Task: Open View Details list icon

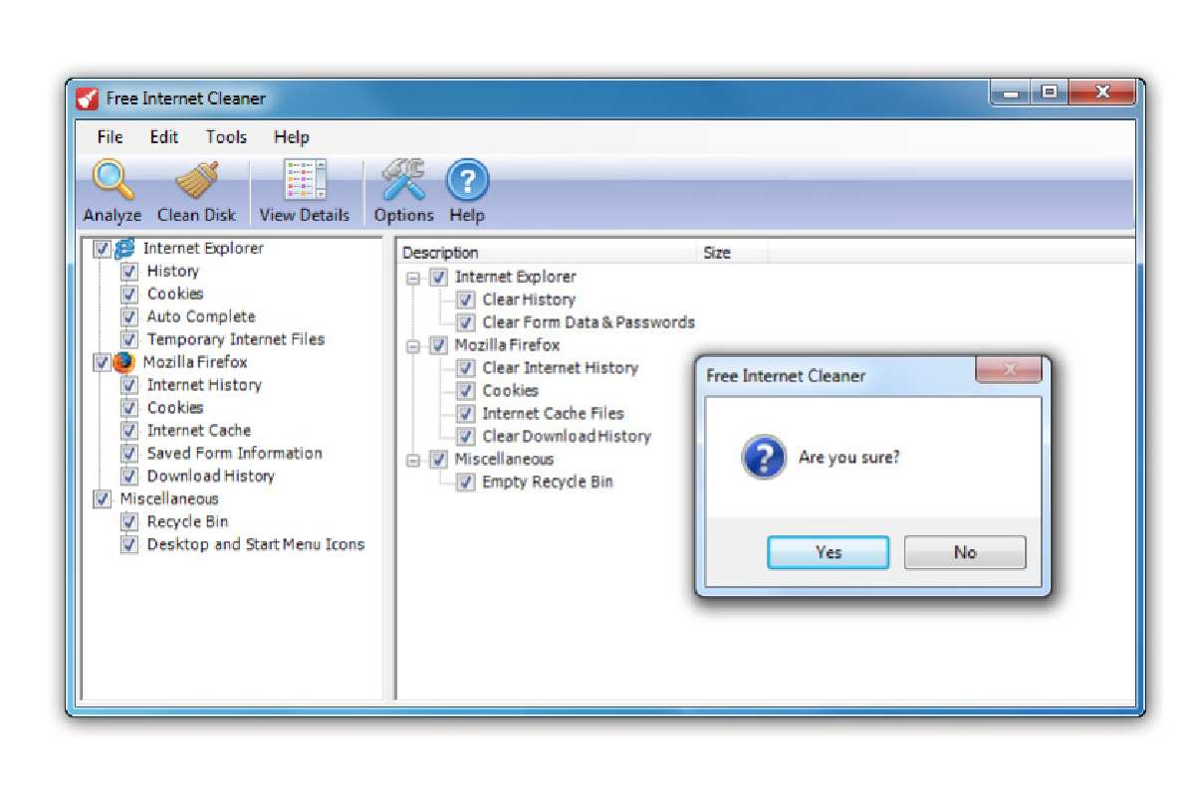Action: (x=304, y=182)
